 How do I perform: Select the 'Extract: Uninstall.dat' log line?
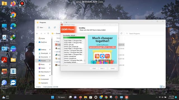tap(70, 56)
